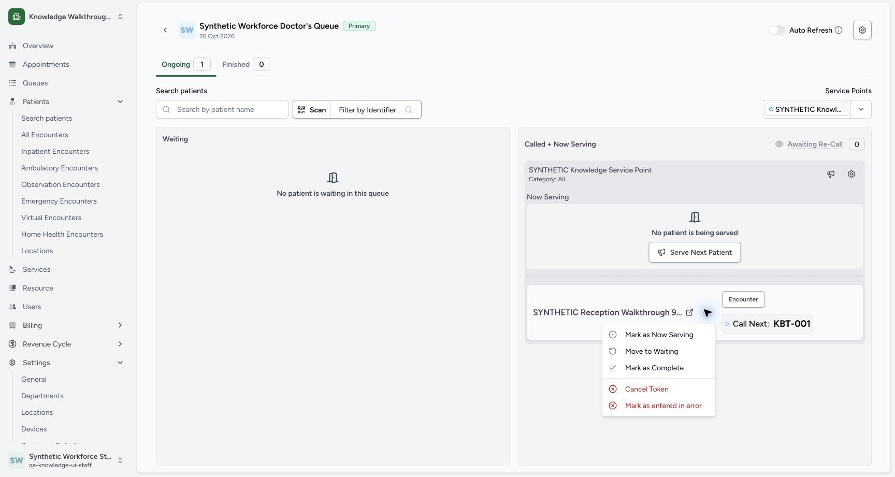The image size is (895, 477).
Task: Click Auto Refresh info icon
Action: point(839,30)
